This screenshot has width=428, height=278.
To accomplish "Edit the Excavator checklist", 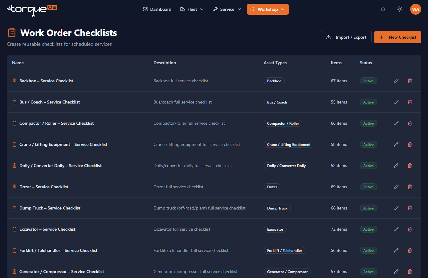I will [396, 229].
